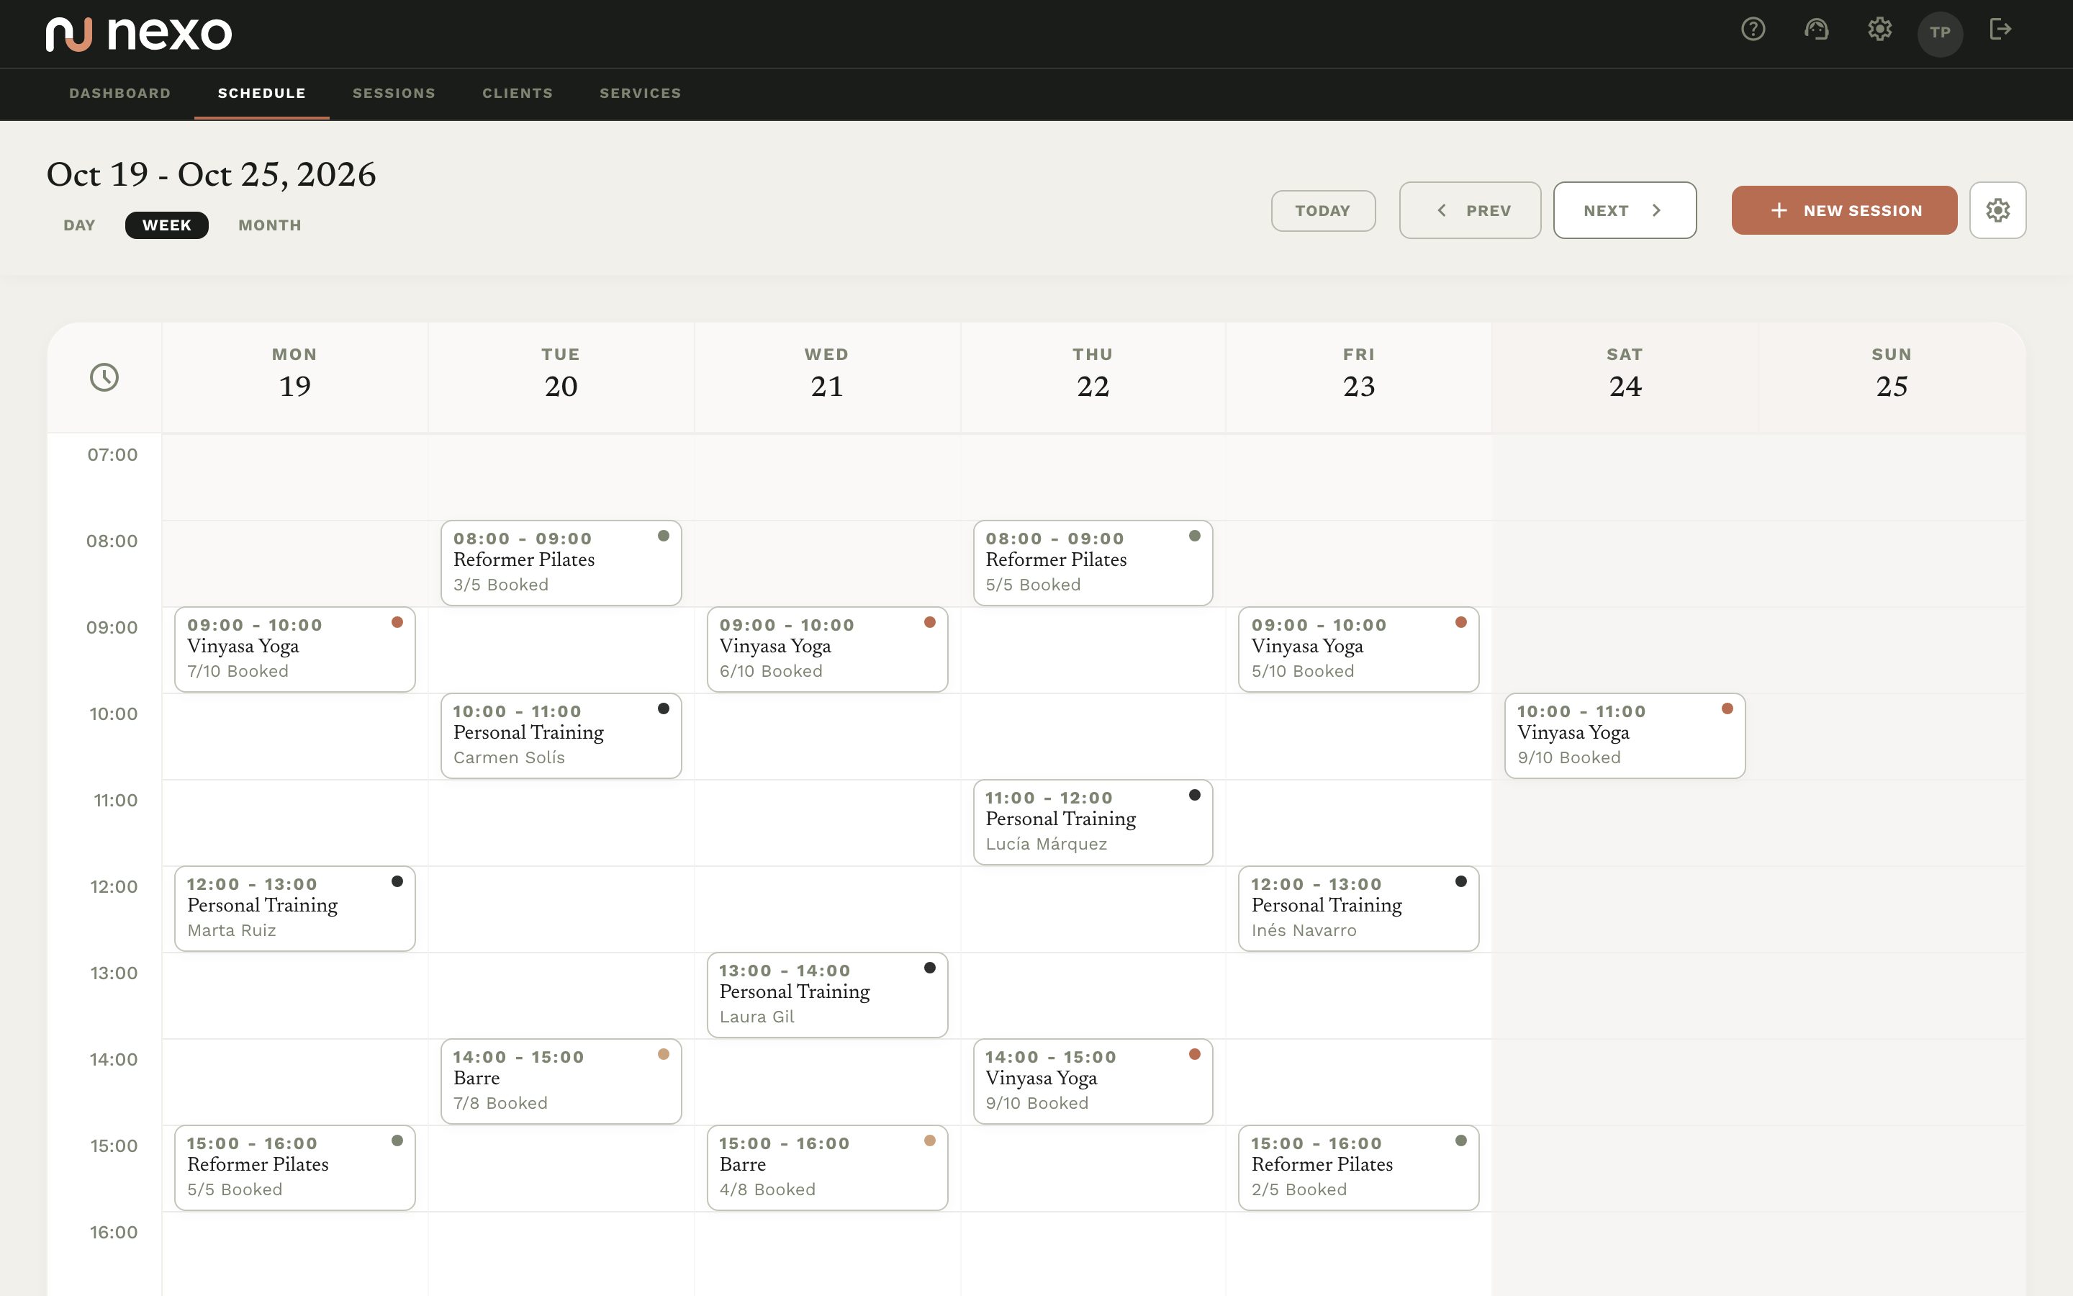
Task: Open schedule settings gear beside New Session
Action: [1997, 210]
